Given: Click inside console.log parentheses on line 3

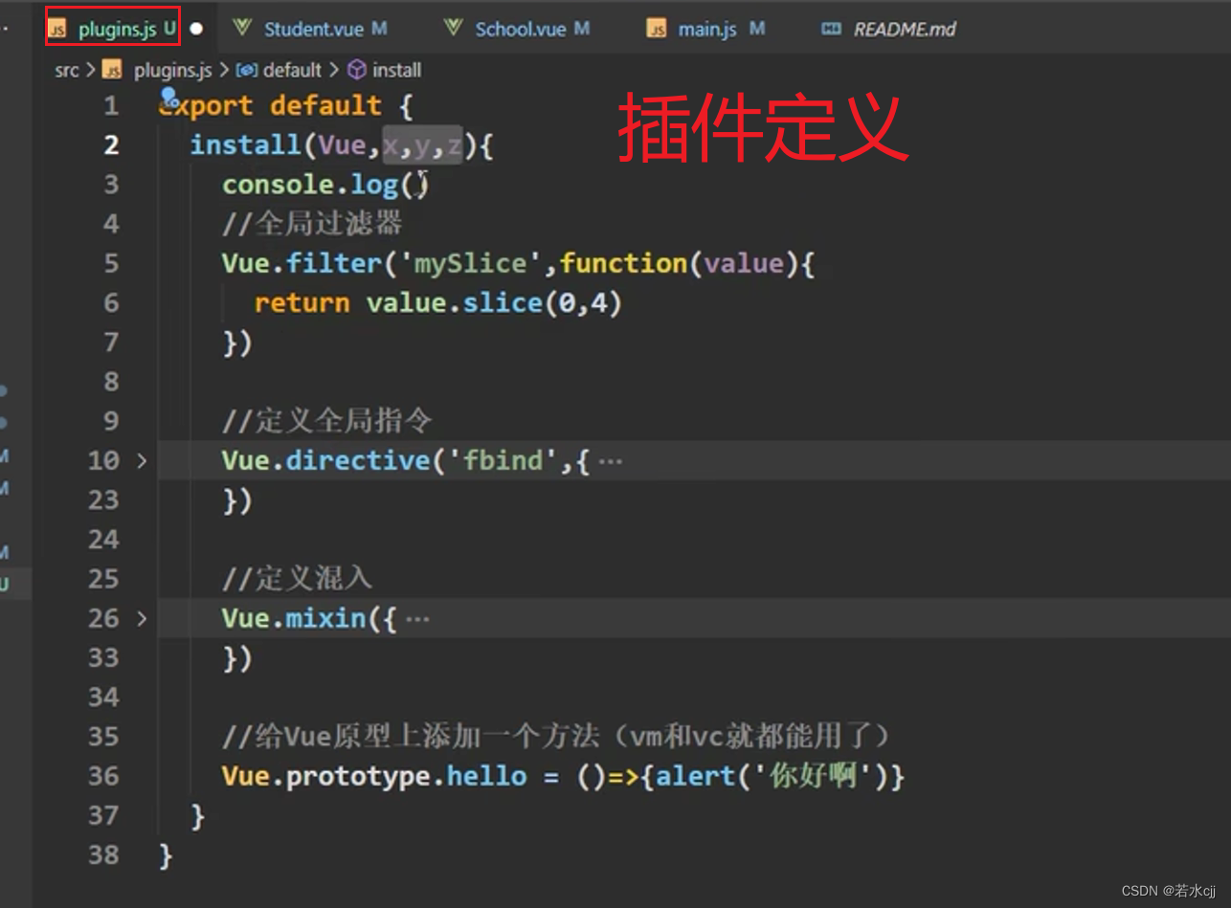Looking at the screenshot, I should [414, 185].
